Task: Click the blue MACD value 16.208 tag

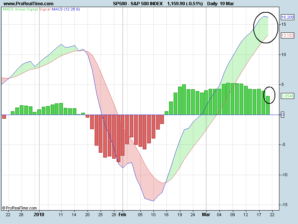Action: (287, 17)
